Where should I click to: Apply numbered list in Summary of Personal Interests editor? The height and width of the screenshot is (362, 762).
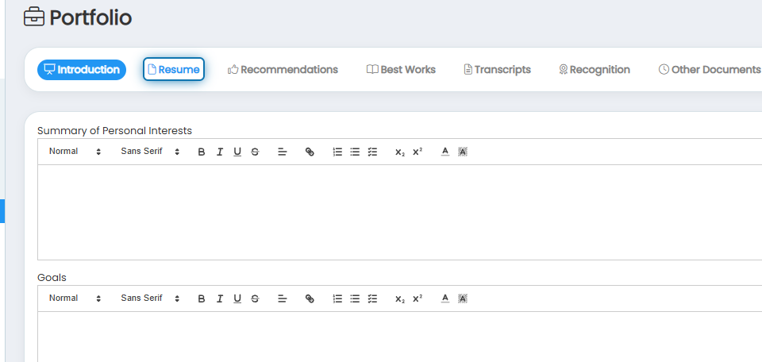point(338,152)
